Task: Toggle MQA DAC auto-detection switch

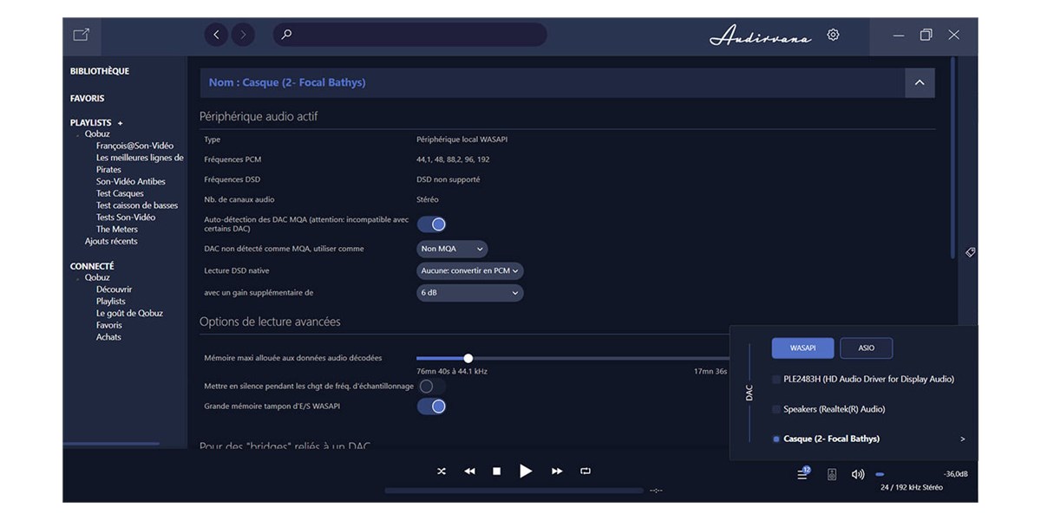Action: pos(432,224)
